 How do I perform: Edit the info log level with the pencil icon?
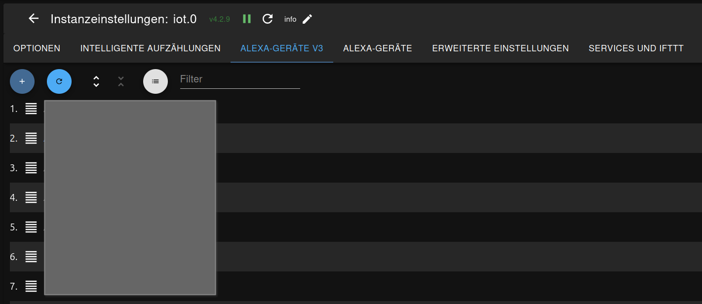coord(307,19)
